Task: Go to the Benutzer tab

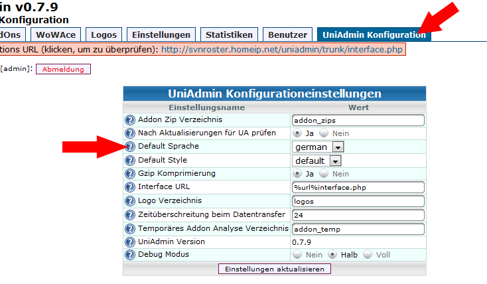Action: (287, 35)
